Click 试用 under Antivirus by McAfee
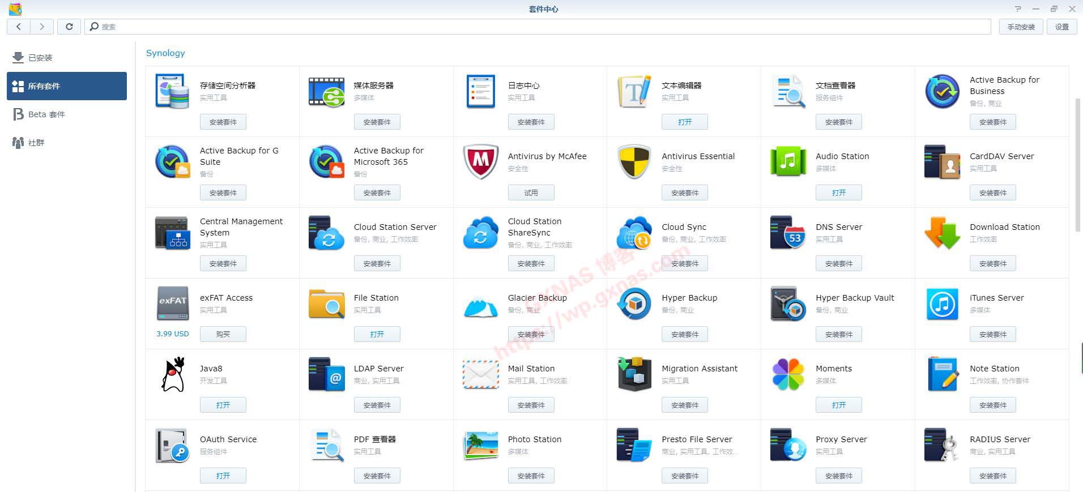Screen dimensions: 1083x492 [531, 192]
